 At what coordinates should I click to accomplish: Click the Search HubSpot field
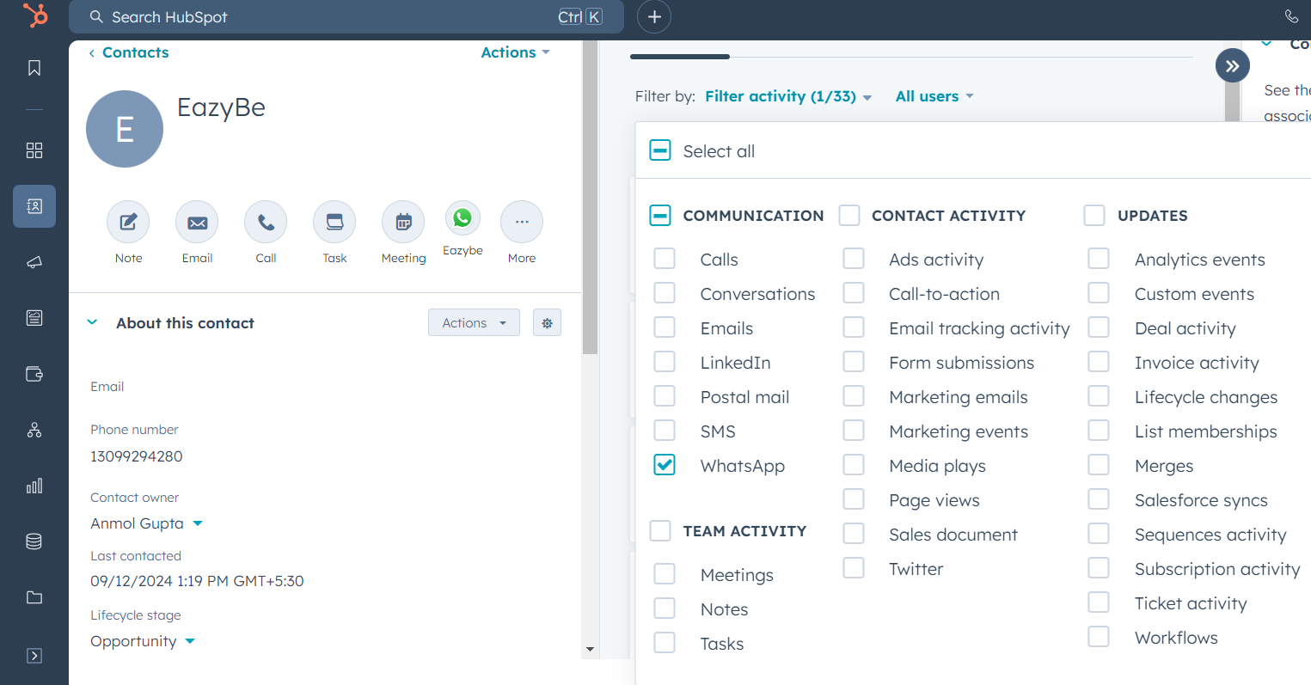tap(346, 17)
